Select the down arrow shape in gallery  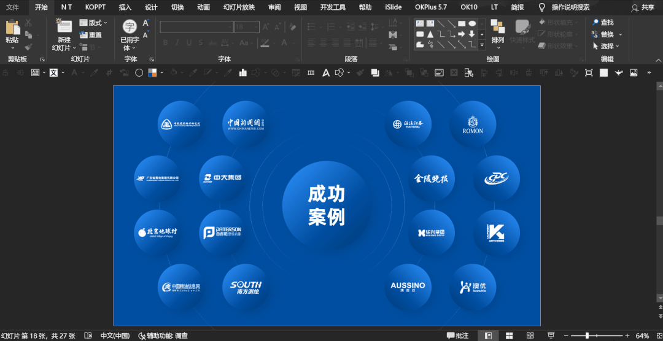472,34
